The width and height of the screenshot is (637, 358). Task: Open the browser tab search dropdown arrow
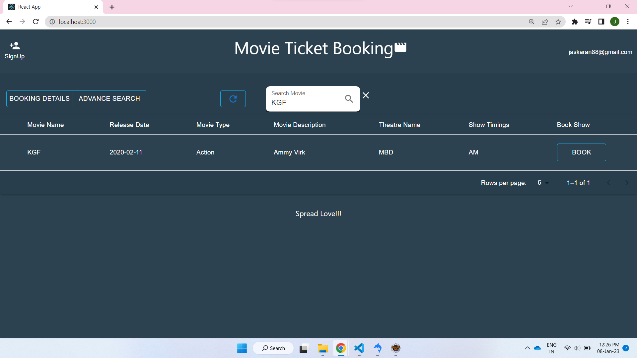pos(570,6)
